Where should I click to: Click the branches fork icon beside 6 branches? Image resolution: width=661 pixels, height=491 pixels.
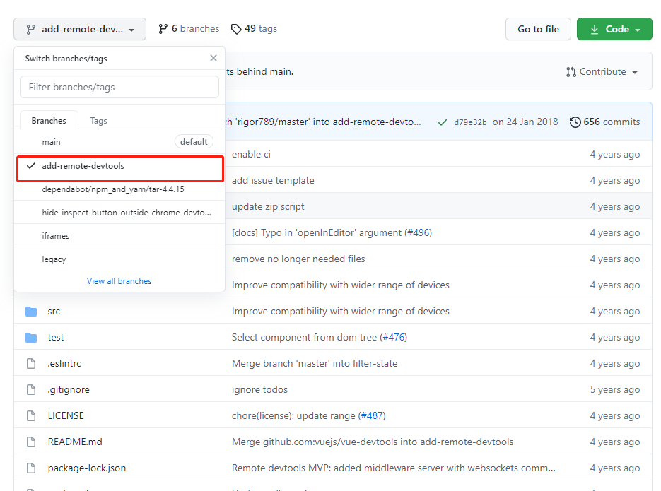click(163, 29)
